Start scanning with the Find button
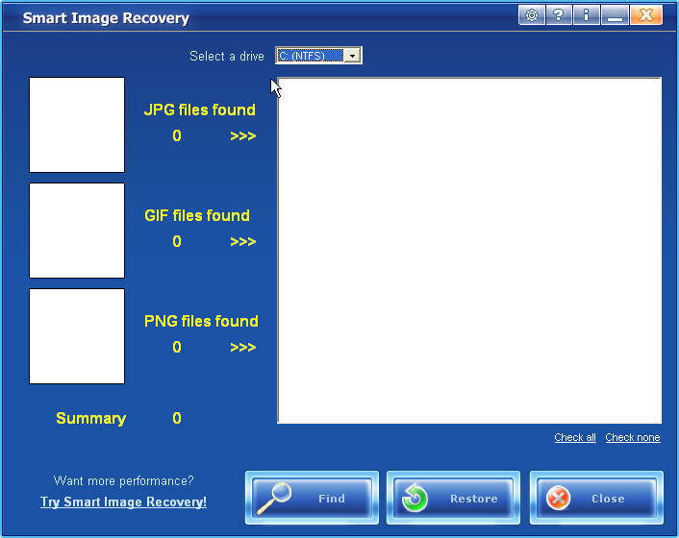Screen dimensions: 679x538 tap(312, 498)
